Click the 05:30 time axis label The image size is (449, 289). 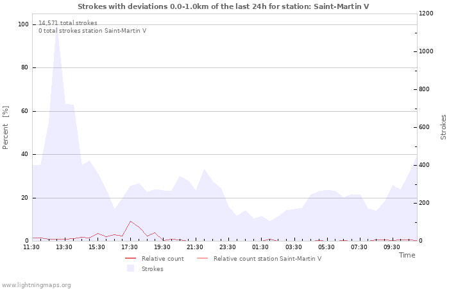[326, 247]
